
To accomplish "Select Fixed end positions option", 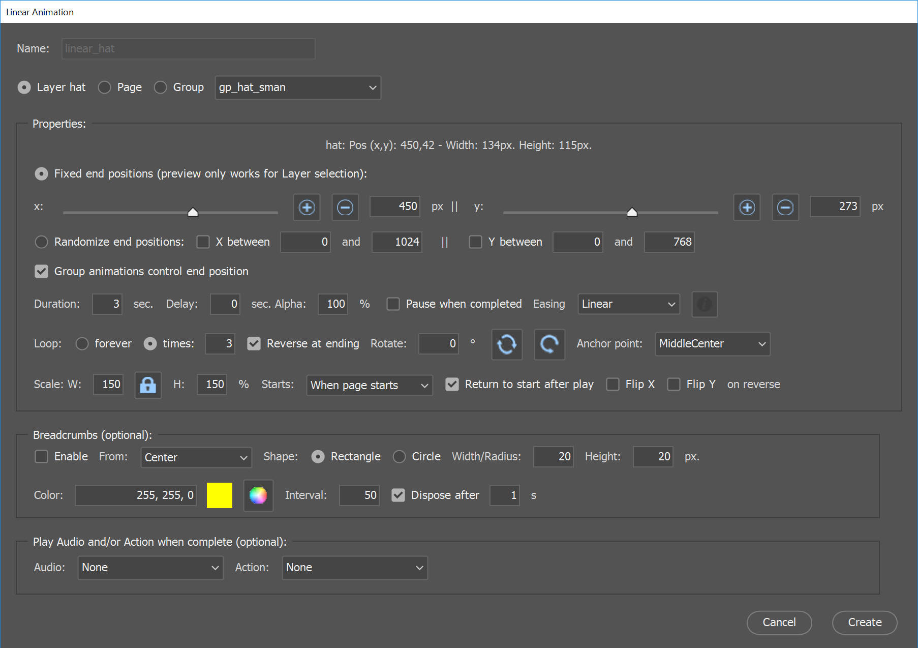I will (x=41, y=174).
